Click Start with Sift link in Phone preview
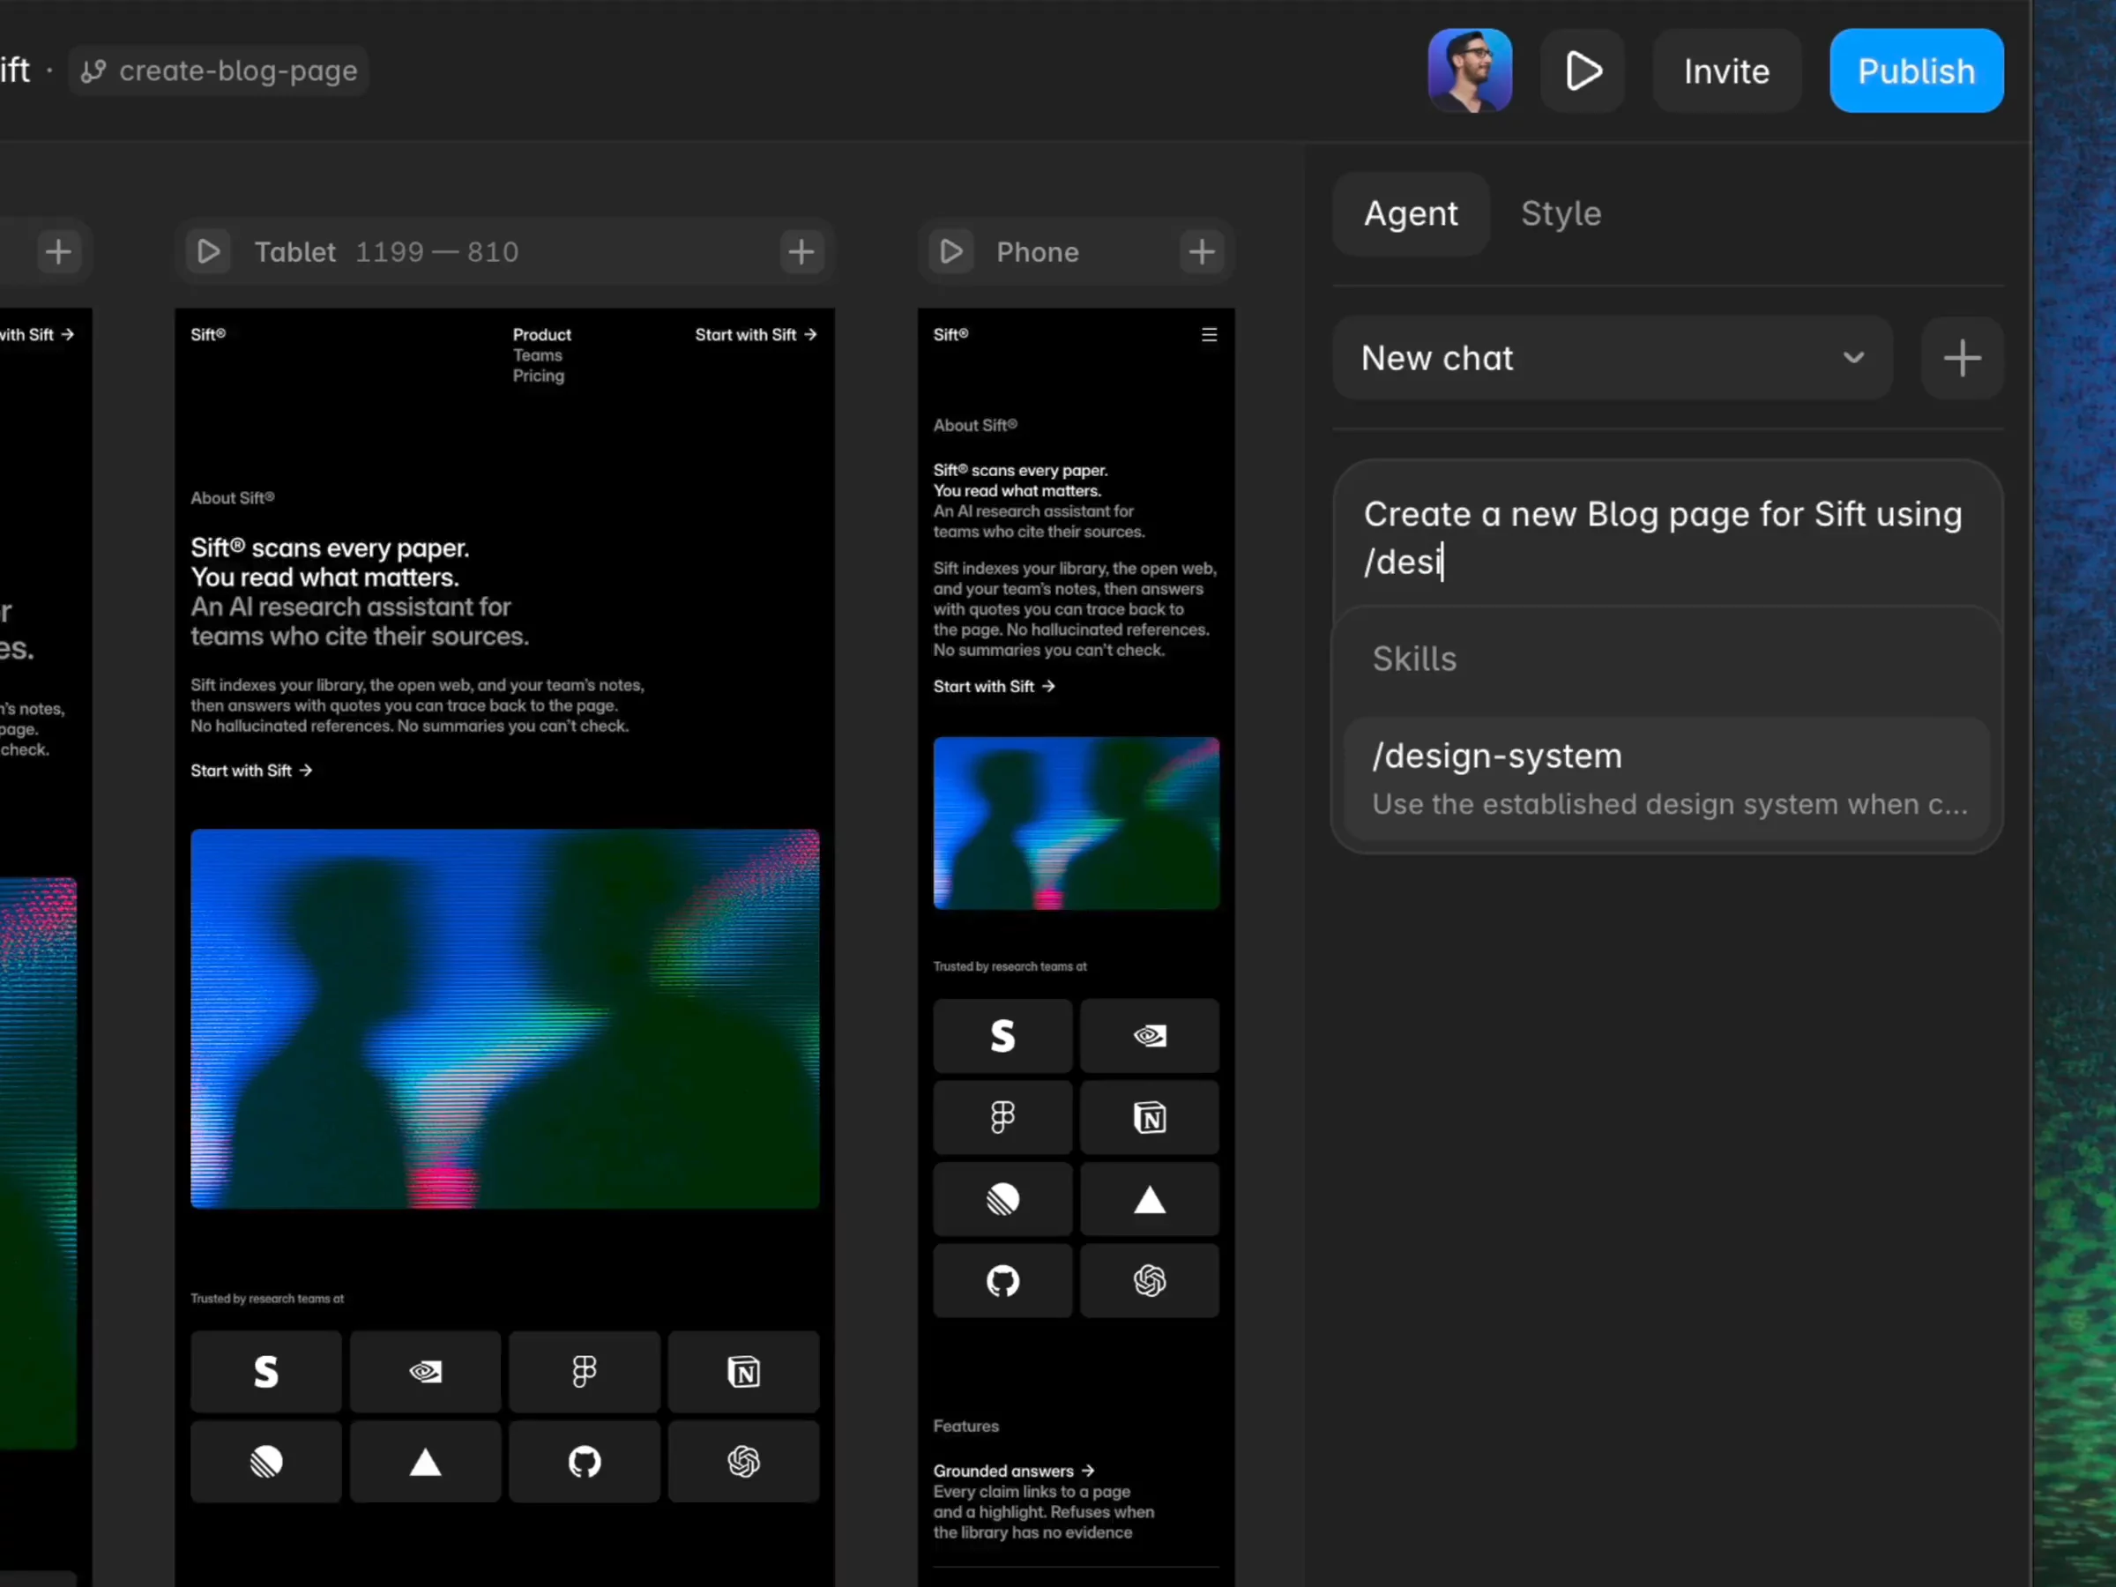This screenshot has width=2116, height=1587. [995, 687]
